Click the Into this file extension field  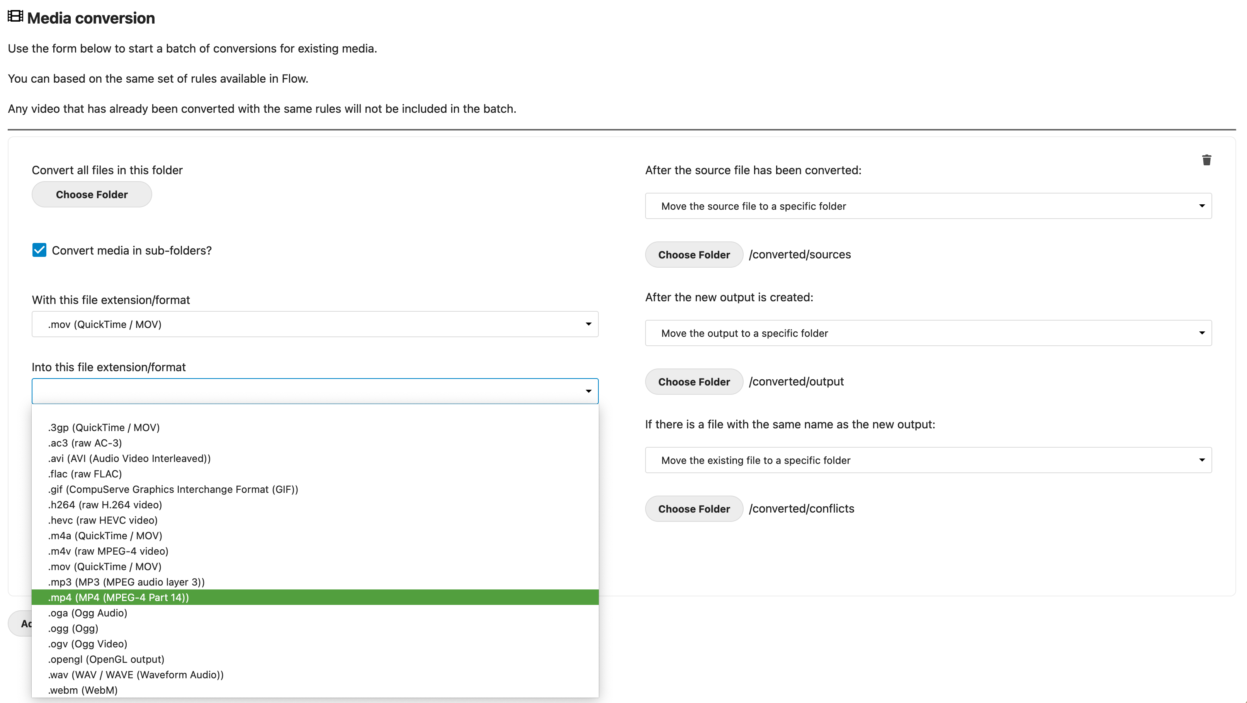tap(315, 391)
